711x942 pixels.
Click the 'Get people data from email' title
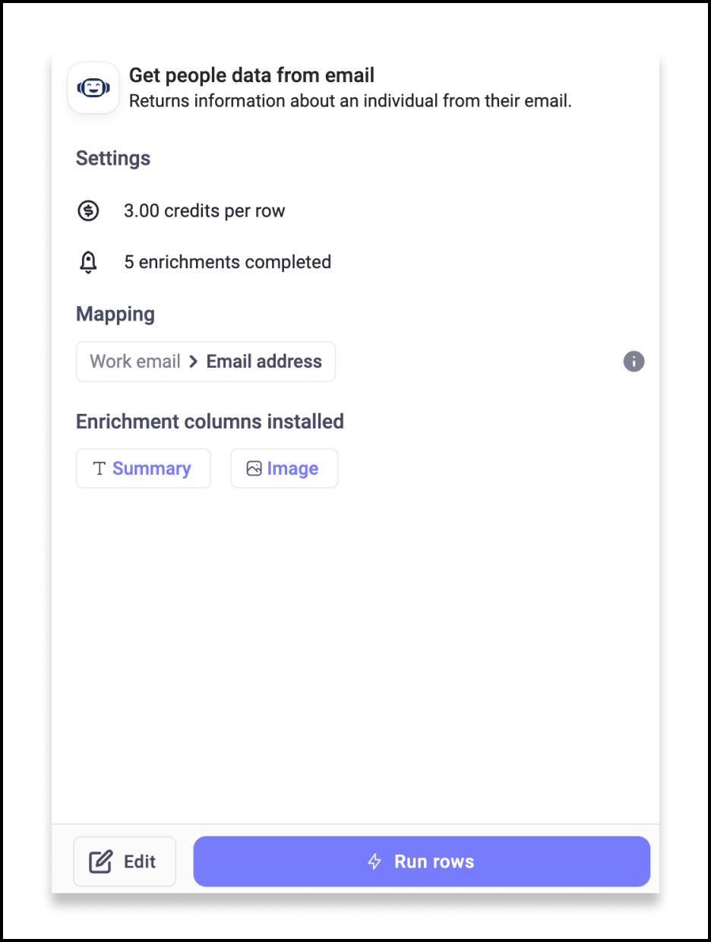(251, 75)
